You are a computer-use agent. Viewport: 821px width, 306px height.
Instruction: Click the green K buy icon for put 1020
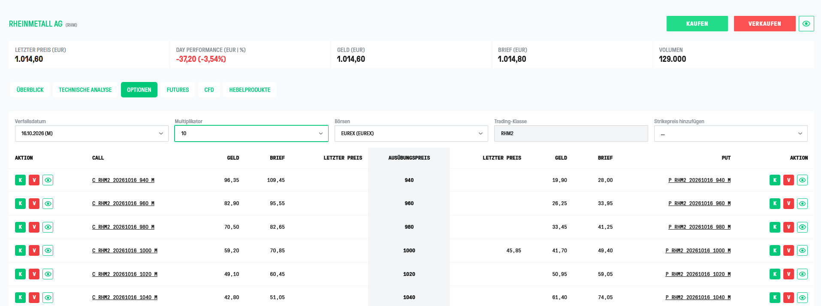pos(775,274)
